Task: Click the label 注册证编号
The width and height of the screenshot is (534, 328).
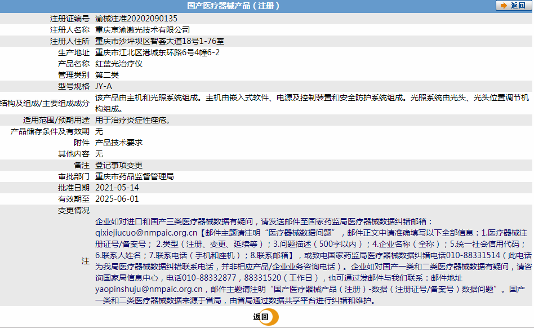Action: tap(70, 19)
